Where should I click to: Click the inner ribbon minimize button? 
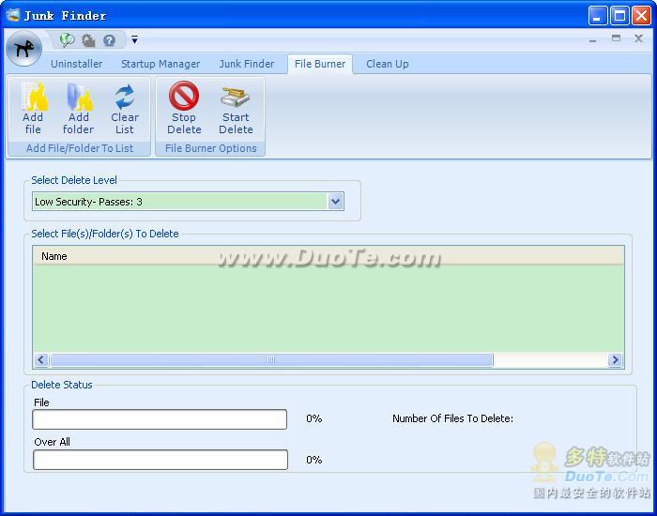point(592,39)
